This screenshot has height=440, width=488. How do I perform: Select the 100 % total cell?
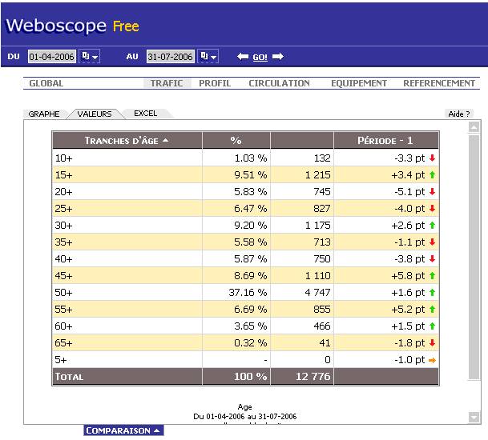coord(236,377)
